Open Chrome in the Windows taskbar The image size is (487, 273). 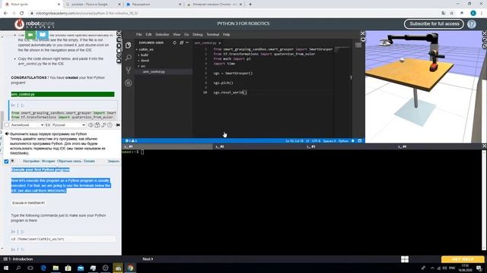click(130, 268)
